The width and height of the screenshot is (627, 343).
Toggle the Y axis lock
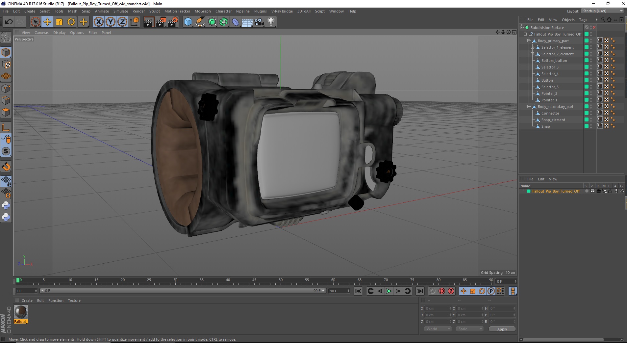[111, 22]
